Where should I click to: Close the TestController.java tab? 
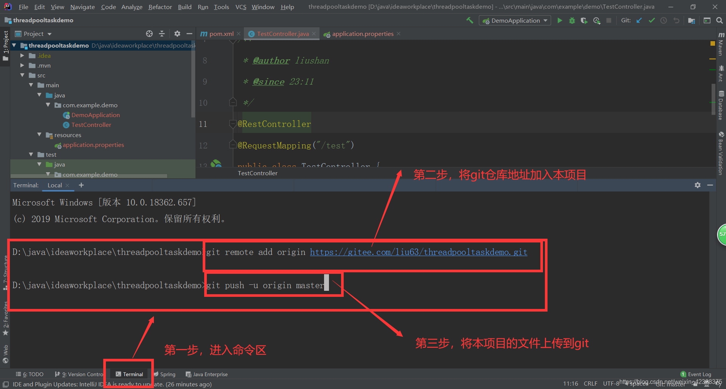[314, 34]
